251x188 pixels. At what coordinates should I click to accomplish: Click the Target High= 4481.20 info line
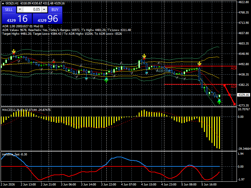pos(62,34)
